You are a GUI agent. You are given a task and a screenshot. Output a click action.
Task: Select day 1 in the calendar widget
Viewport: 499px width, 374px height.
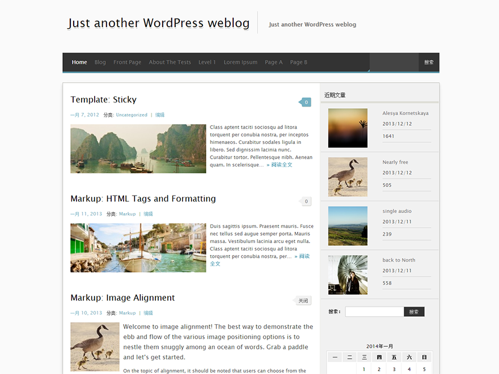pyautogui.click(x=363, y=369)
